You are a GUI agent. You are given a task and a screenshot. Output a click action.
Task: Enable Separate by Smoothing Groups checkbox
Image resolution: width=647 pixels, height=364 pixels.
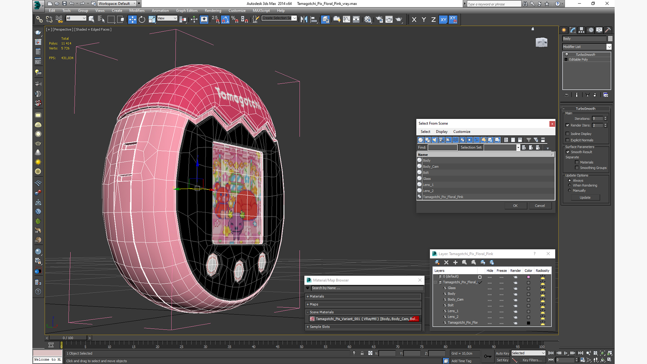click(x=577, y=168)
